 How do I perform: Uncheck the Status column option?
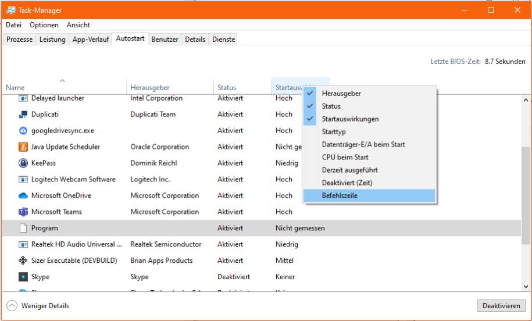point(369,106)
